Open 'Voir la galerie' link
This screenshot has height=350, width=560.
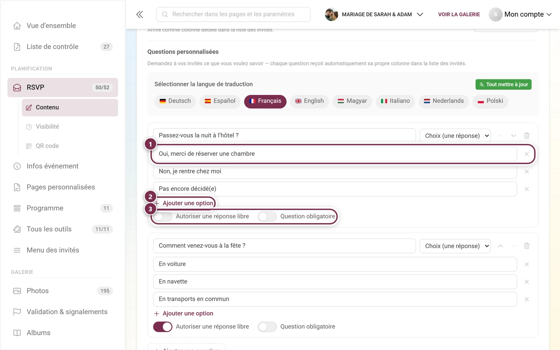tap(459, 14)
